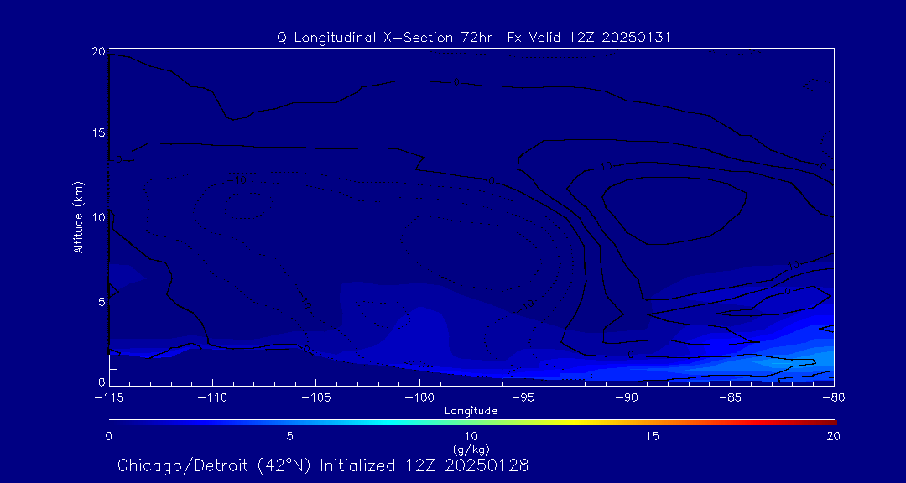Pick the 10 value on color scale
The height and width of the screenshot is (483, 906).
point(471,436)
